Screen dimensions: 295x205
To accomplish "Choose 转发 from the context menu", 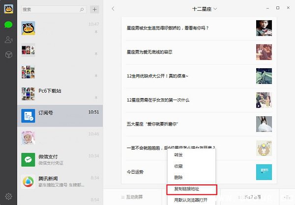I will point(192,155).
